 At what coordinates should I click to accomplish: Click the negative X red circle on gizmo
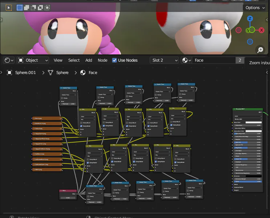[x=238, y=30]
